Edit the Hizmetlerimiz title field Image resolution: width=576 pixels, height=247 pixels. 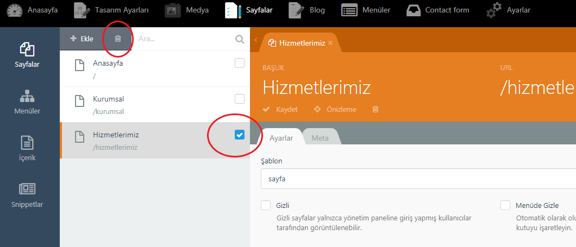[317, 87]
